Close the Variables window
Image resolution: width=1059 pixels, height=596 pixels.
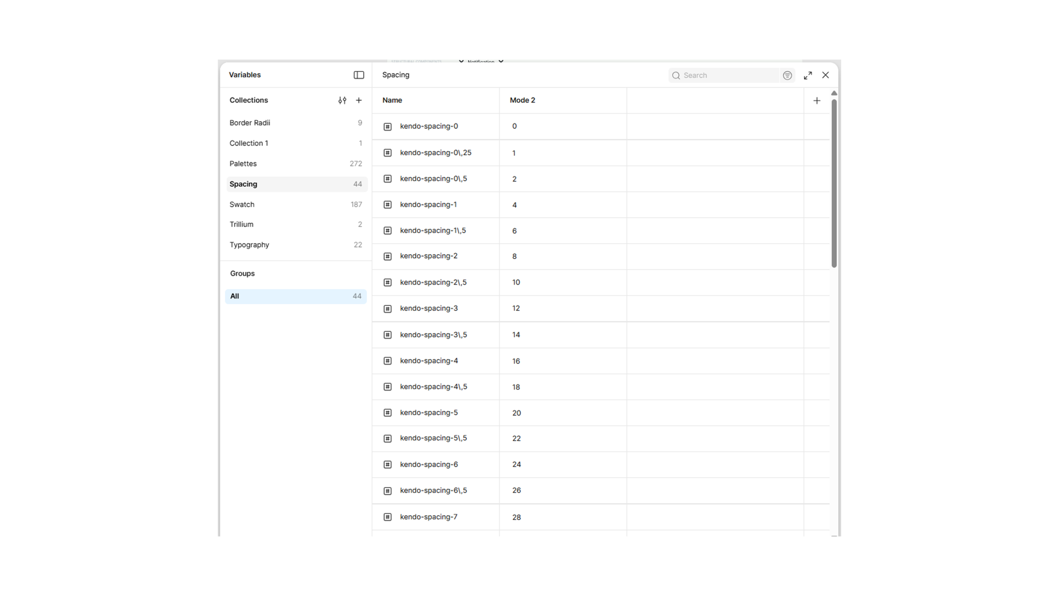825,75
